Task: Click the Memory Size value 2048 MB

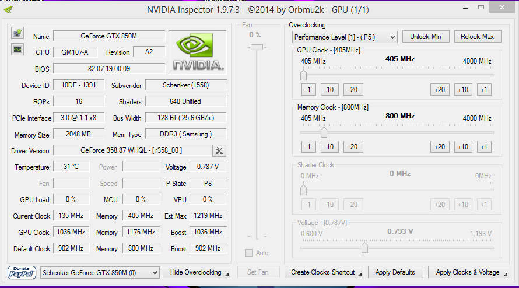Action: tap(79, 134)
